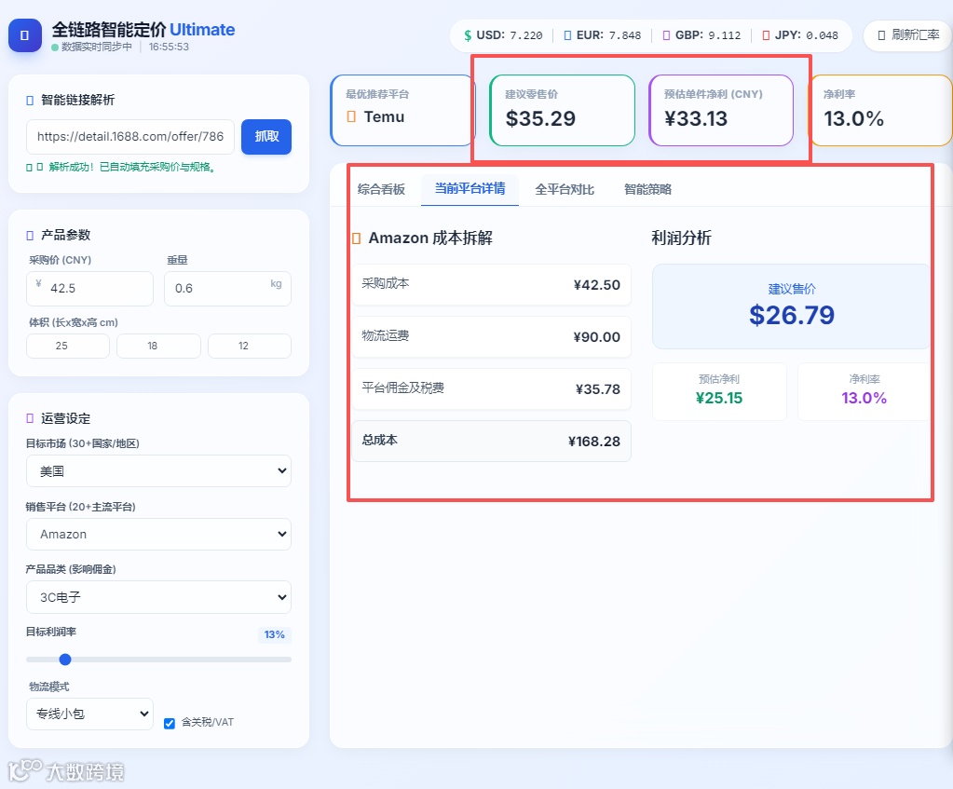Click the 目标利润率 slider handle
The width and height of the screenshot is (953, 789).
click(65, 660)
